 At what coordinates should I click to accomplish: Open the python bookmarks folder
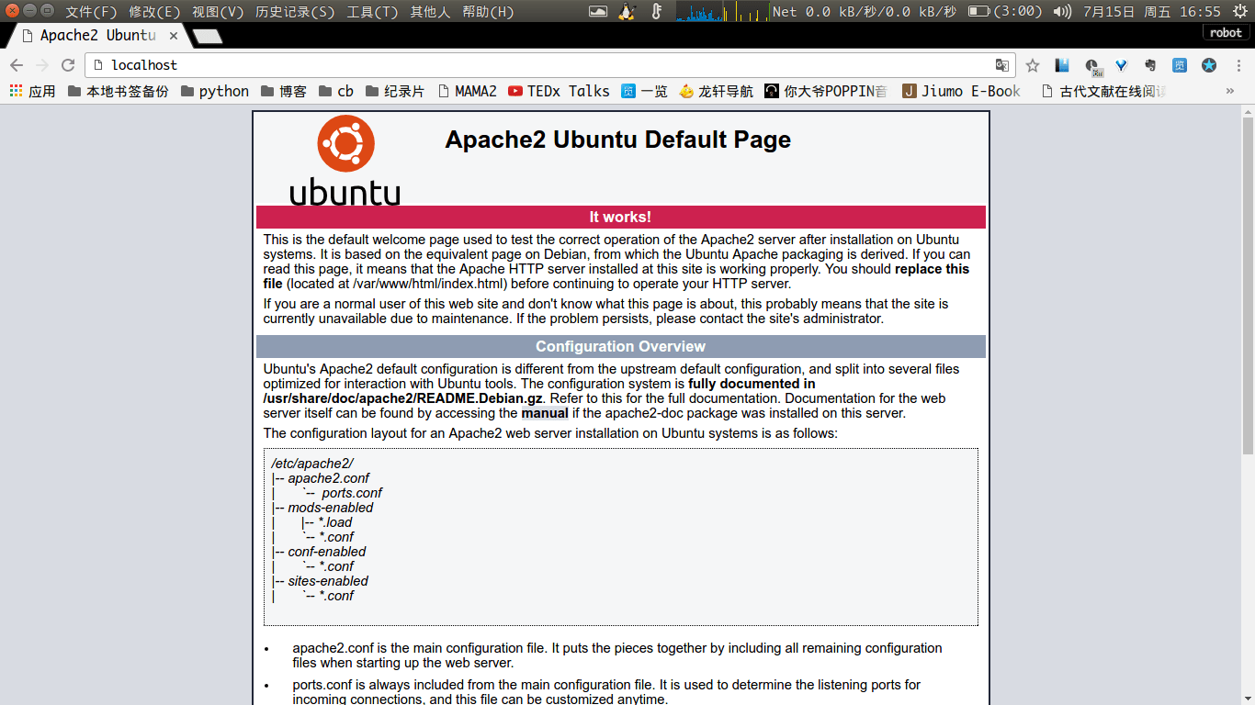215,91
